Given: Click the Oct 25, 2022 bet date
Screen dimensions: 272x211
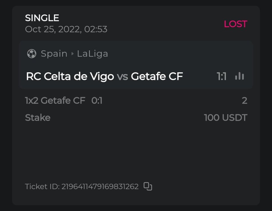Looking at the screenshot, I should coord(66,29).
